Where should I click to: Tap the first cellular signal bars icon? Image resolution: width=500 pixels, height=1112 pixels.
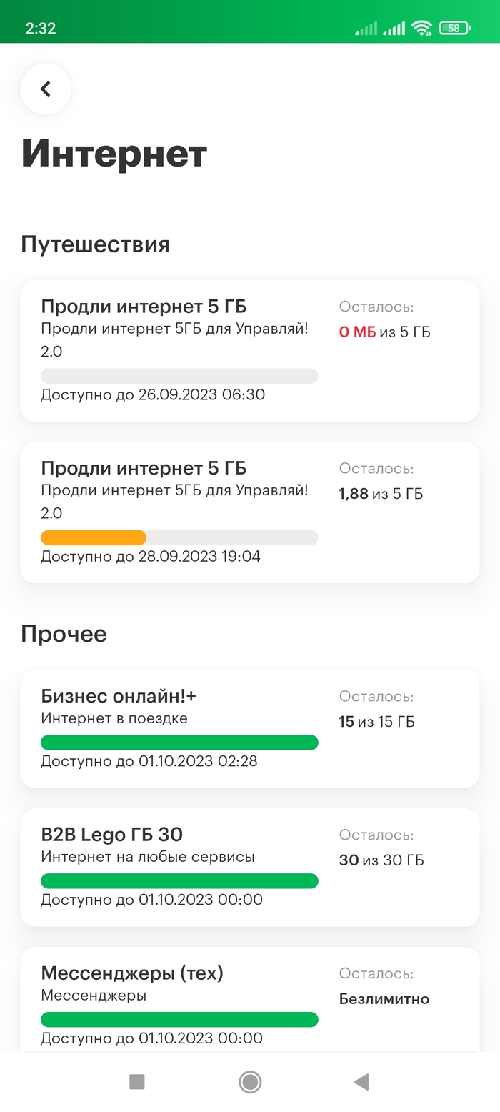pyautogui.click(x=366, y=29)
